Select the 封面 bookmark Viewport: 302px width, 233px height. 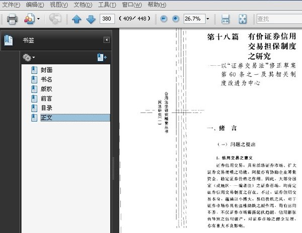click(47, 70)
